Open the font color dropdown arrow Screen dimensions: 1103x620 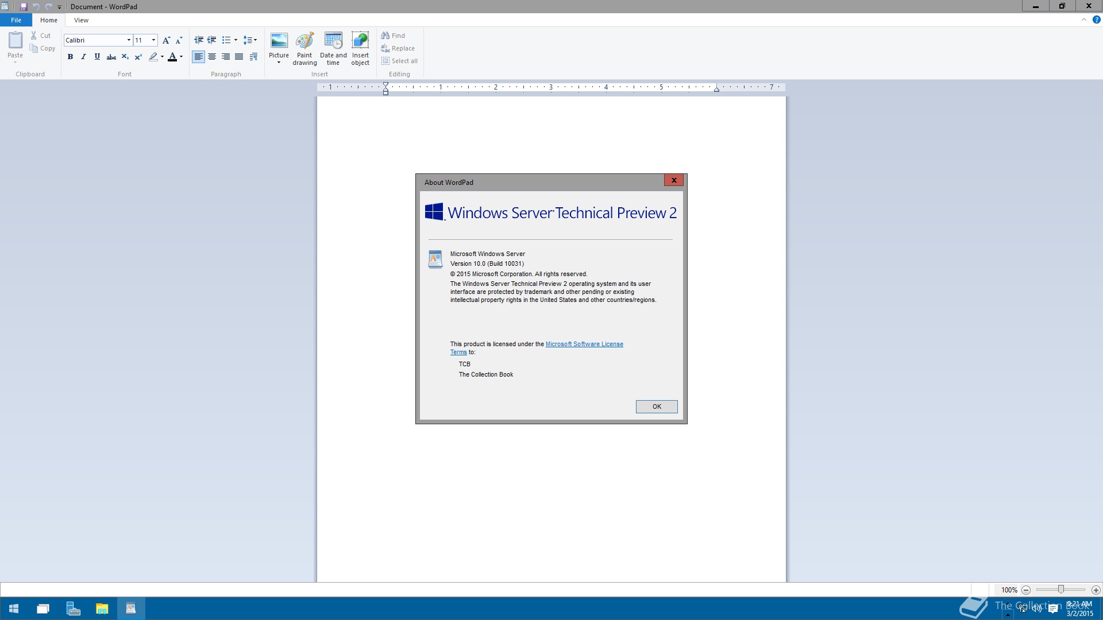(181, 57)
